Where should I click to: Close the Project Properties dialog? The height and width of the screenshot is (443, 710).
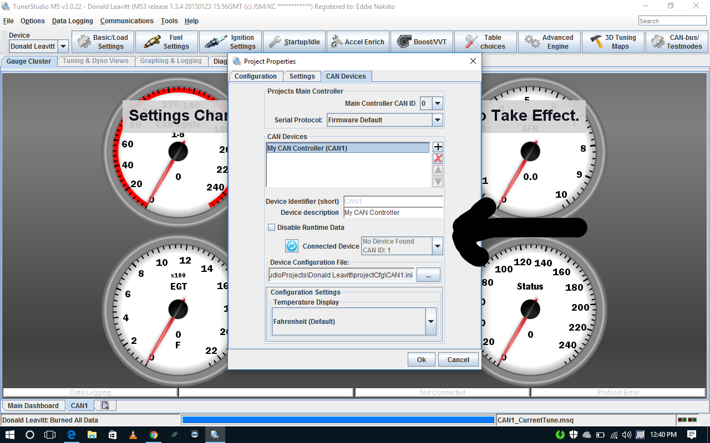click(473, 61)
